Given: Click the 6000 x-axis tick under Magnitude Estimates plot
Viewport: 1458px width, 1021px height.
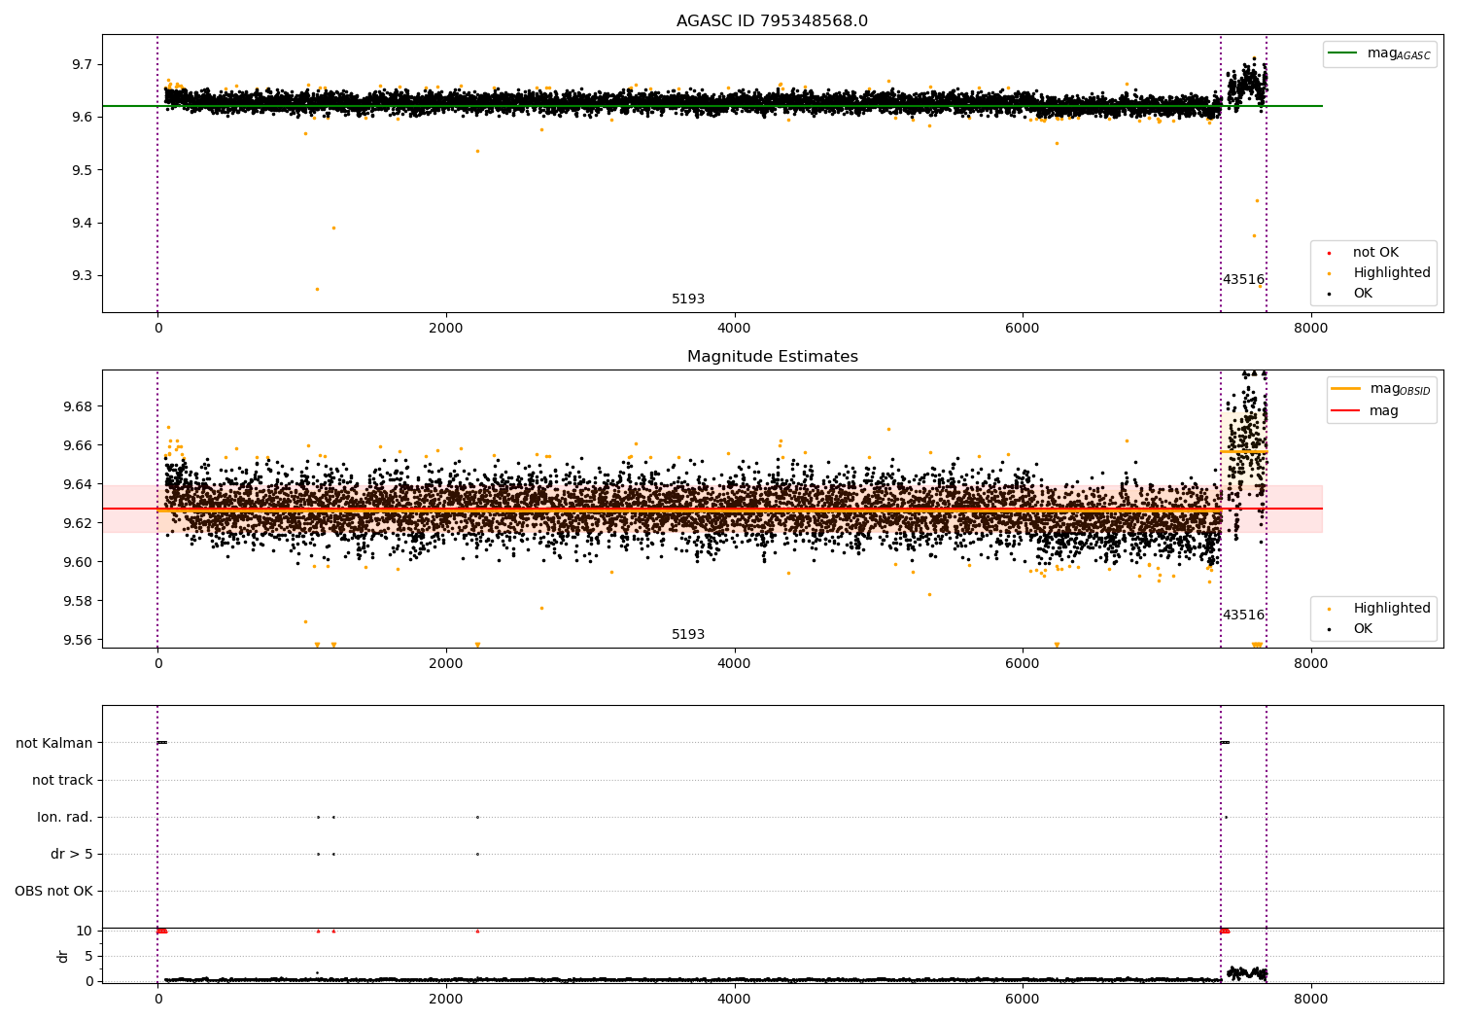Looking at the screenshot, I should (x=1023, y=663).
